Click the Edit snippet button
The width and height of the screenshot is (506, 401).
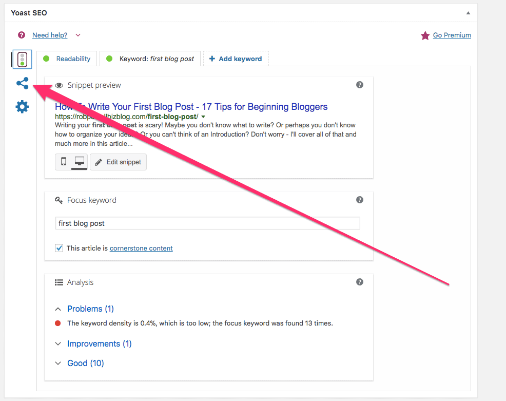(x=118, y=162)
